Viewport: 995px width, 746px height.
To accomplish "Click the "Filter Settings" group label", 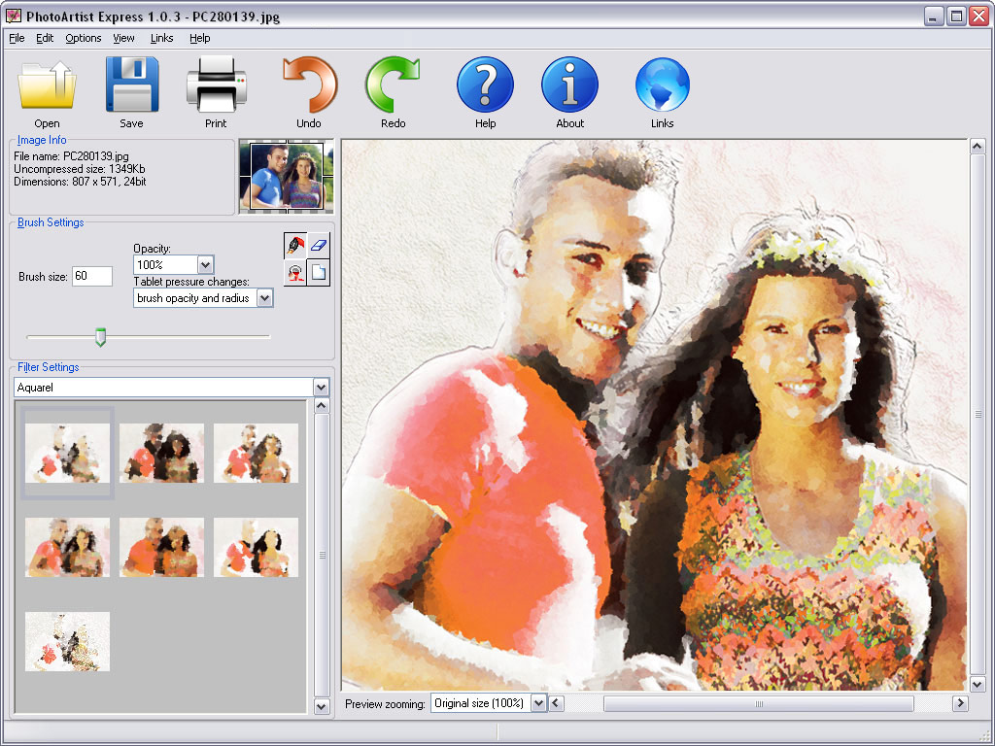I will [49, 367].
